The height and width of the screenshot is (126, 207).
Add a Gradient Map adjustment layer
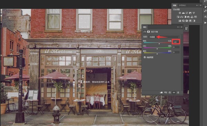(190, 21)
